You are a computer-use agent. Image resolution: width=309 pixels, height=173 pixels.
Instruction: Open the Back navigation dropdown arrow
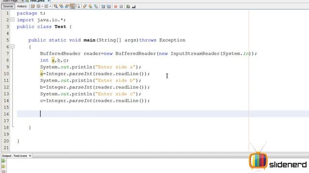click(x=42, y=6)
